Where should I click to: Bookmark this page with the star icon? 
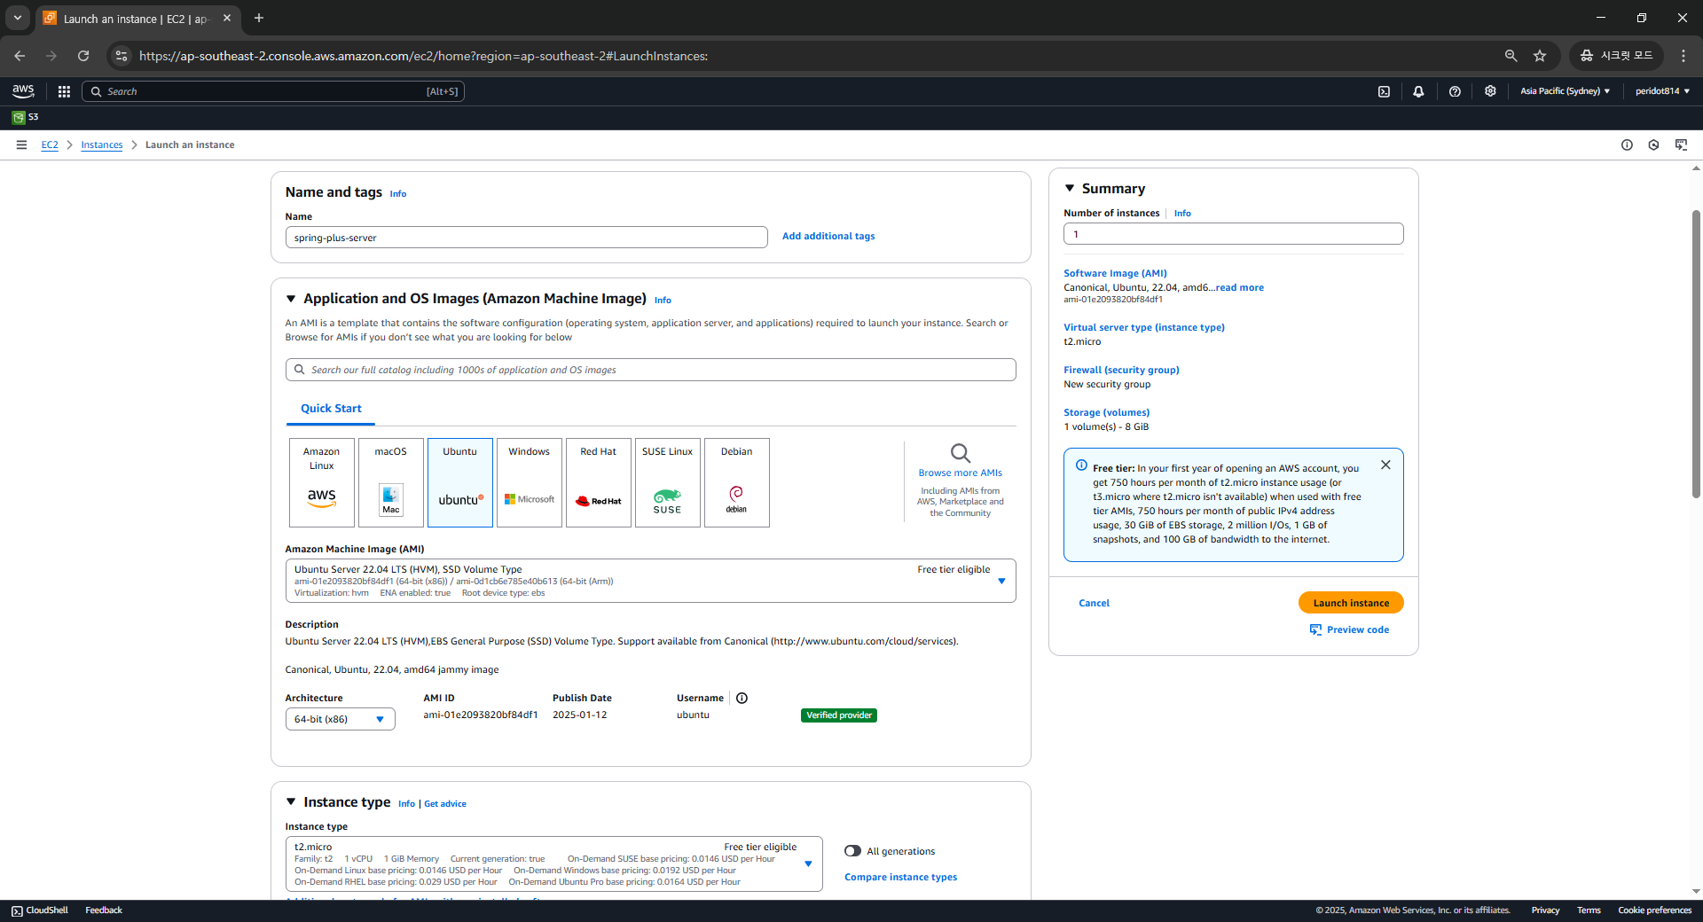click(x=1540, y=56)
